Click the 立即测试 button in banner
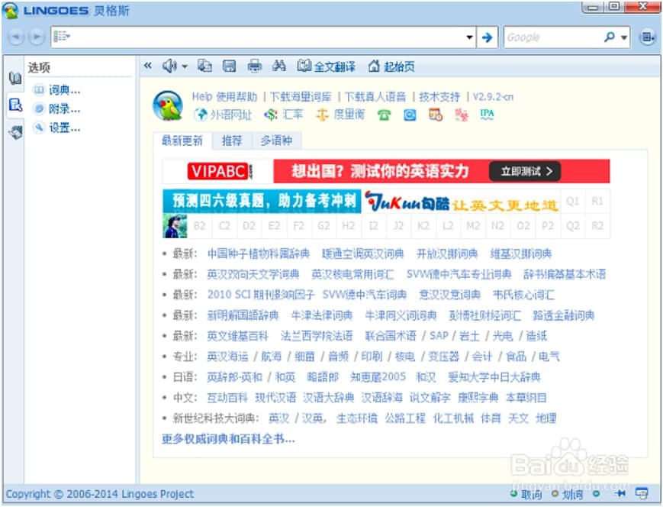 coord(525,171)
